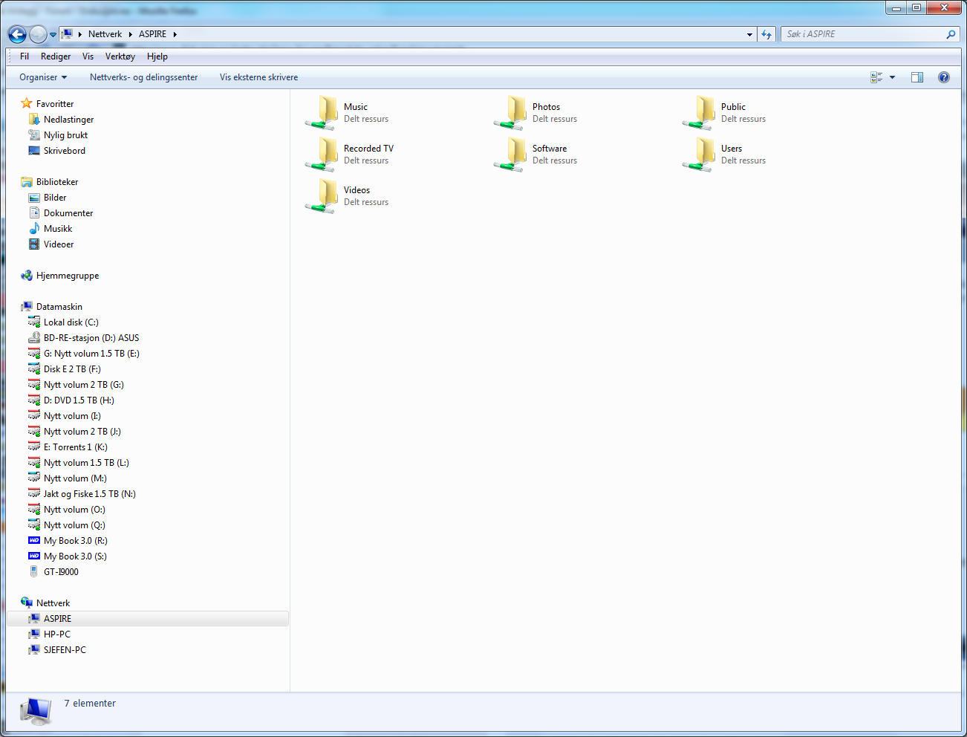Open recent pages dropdown next to Forward

pos(53,34)
